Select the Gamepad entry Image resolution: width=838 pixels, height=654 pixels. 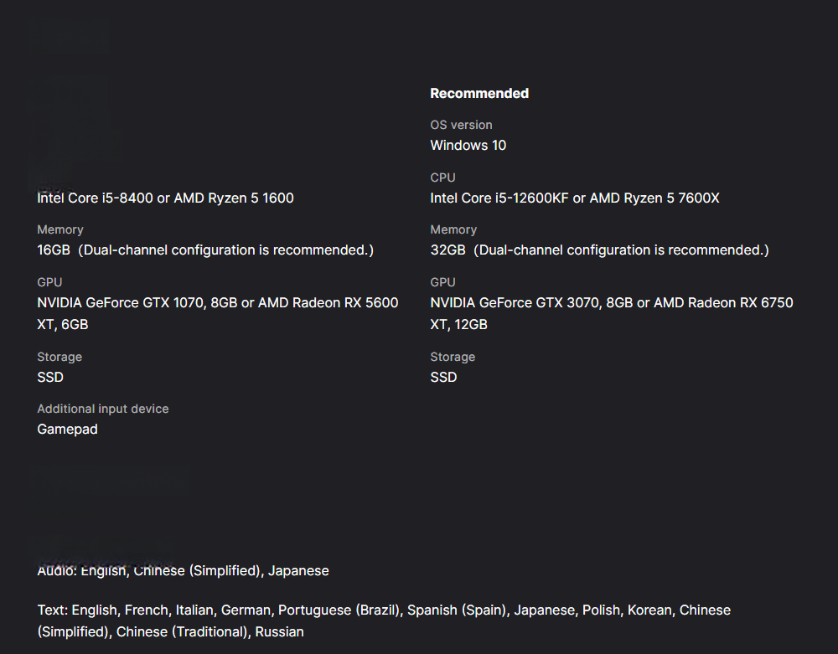(67, 430)
